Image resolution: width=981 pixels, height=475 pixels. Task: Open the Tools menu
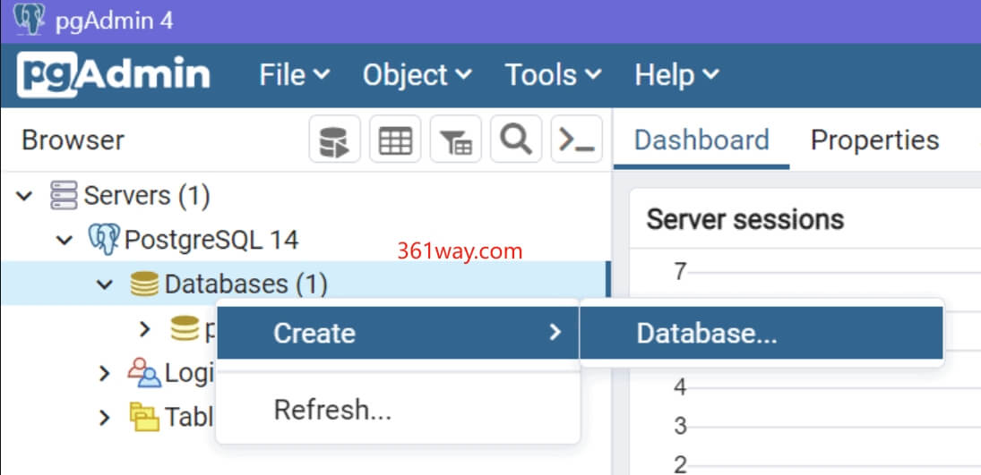tap(553, 75)
